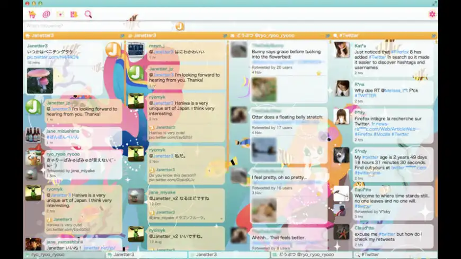Click the orange J account icon beside compose box

click(x=180, y=26)
